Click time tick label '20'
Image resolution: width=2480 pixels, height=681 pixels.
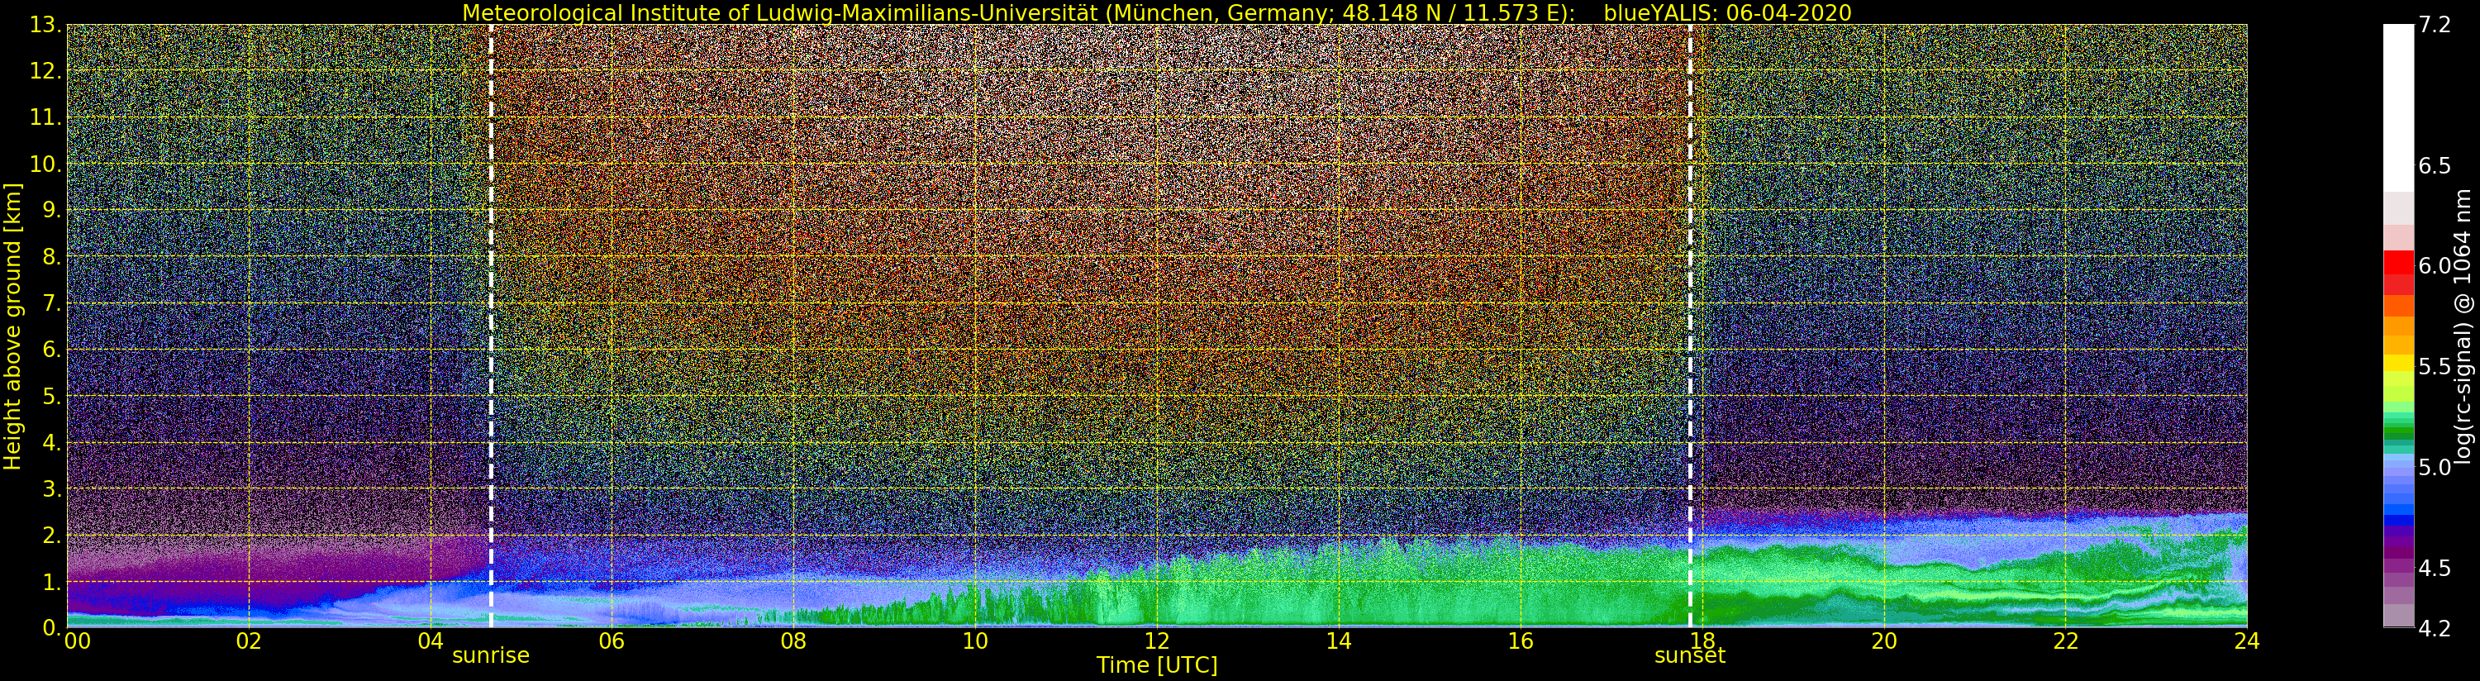(1884, 641)
